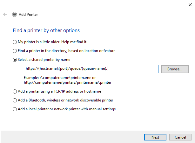
Task: Click the Next button
Action: pyautogui.click(x=155, y=137)
